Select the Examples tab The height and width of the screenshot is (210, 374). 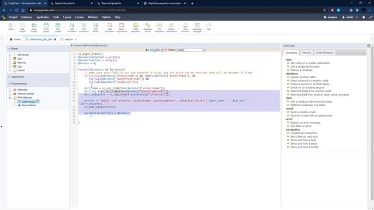pyautogui.click(x=291, y=52)
